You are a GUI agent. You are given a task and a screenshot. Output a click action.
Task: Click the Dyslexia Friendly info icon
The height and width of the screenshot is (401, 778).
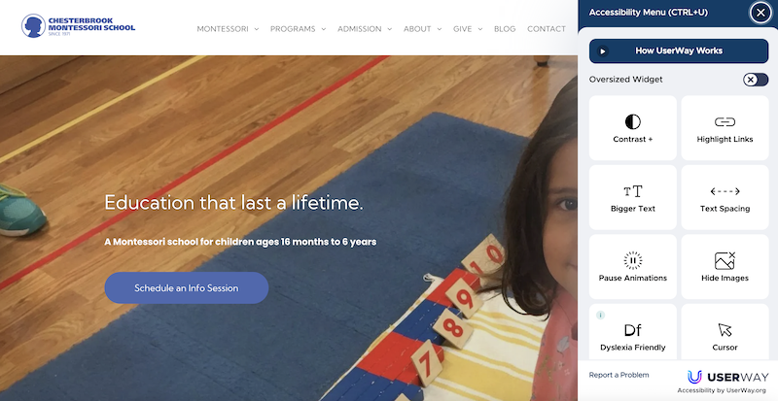(600, 315)
